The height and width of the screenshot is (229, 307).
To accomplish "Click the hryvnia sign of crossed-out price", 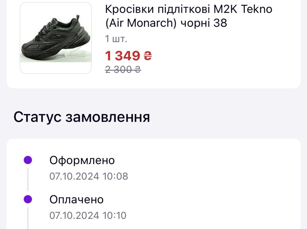I will (138, 69).
